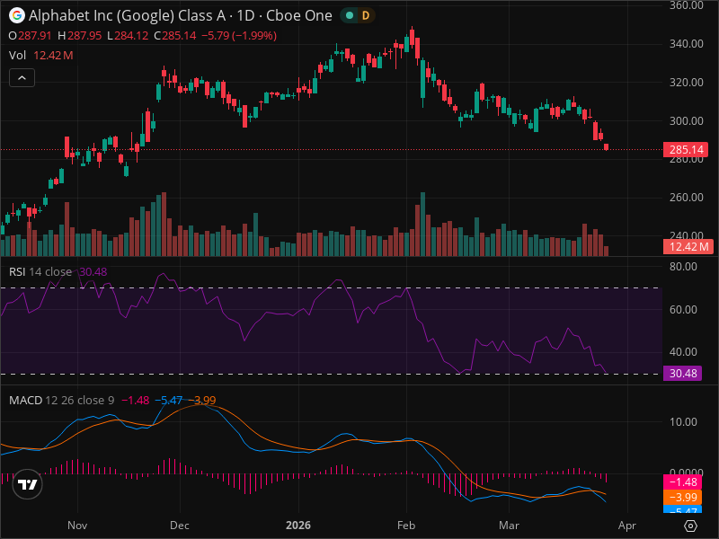Click the Dec label on the time axis
The height and width of the screenshot is (539, 719).
179,526
